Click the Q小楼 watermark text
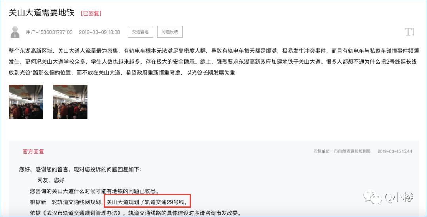Screen dimensions: 427x217 [x=399, y=197]
